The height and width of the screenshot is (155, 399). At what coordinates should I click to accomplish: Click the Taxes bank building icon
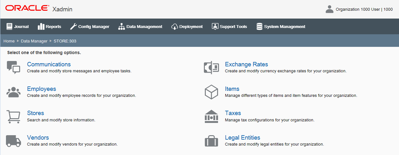point(211,117)
